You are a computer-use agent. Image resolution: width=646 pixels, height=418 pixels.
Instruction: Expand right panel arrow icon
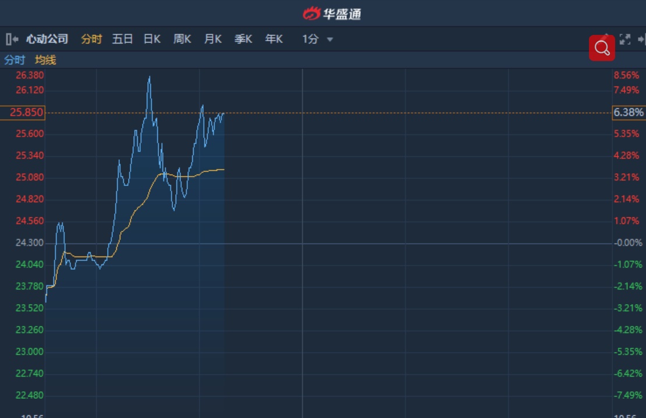[x=641, y=40]
